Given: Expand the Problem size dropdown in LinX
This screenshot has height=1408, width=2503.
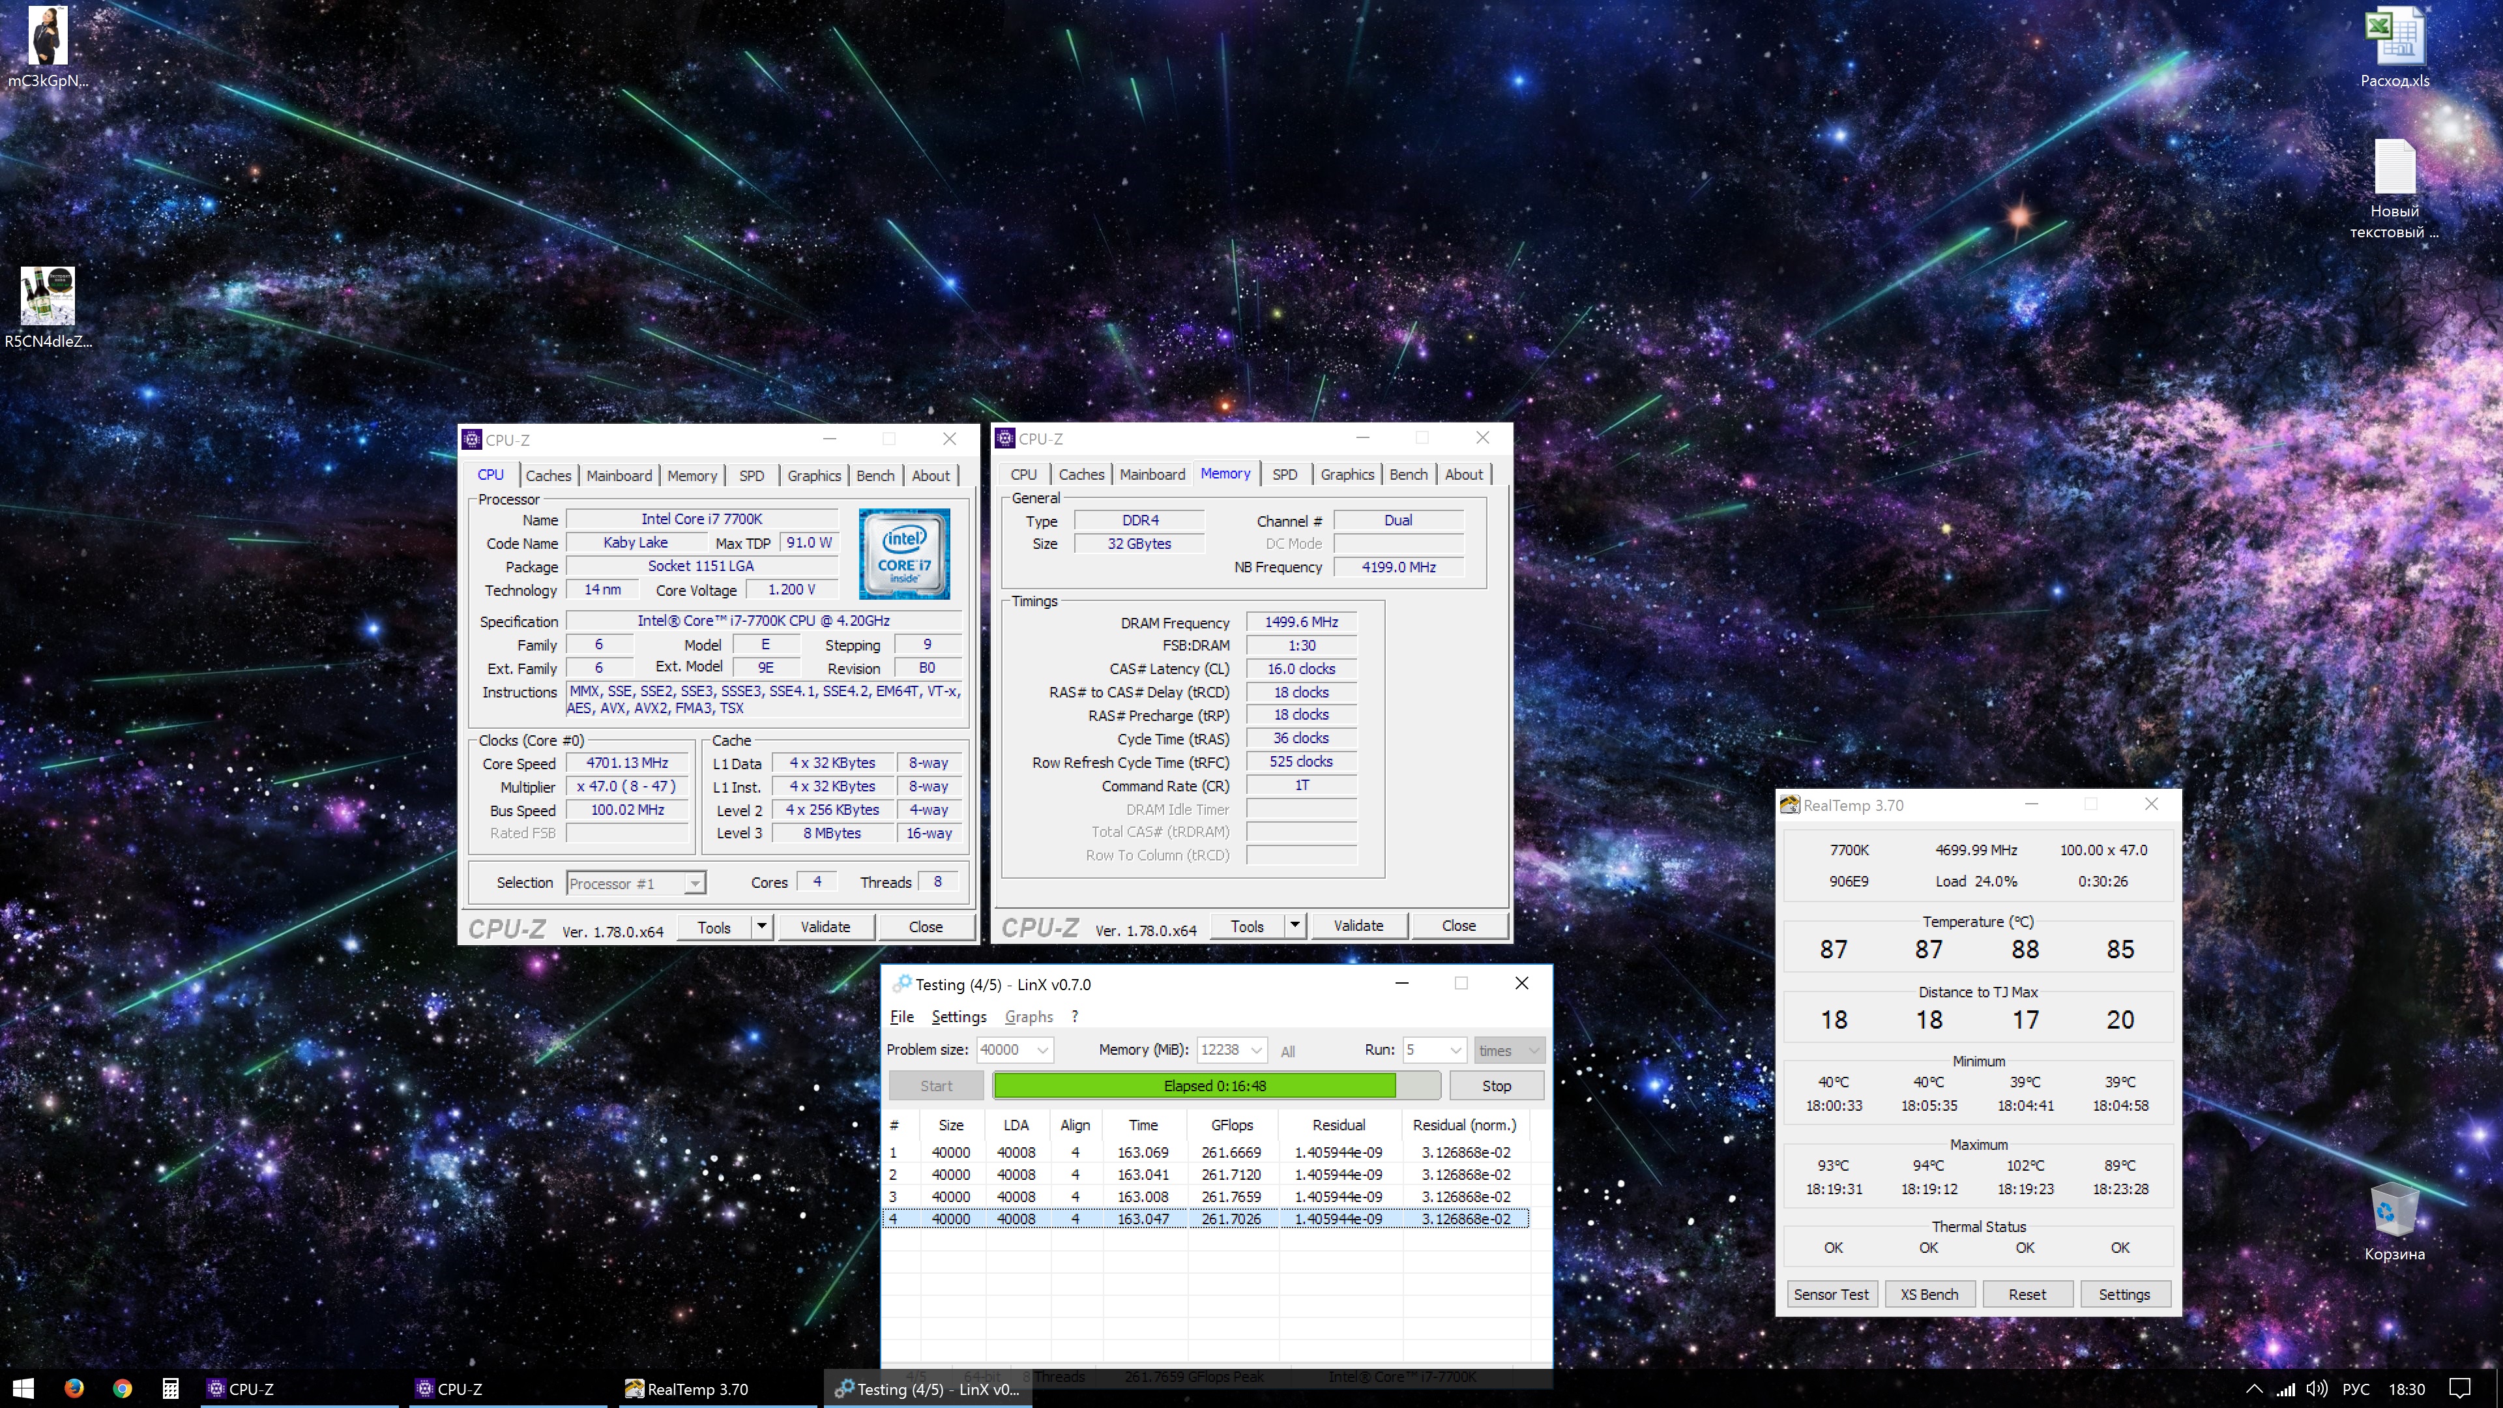Looking at the screenshot, I should (1042, 1050).
